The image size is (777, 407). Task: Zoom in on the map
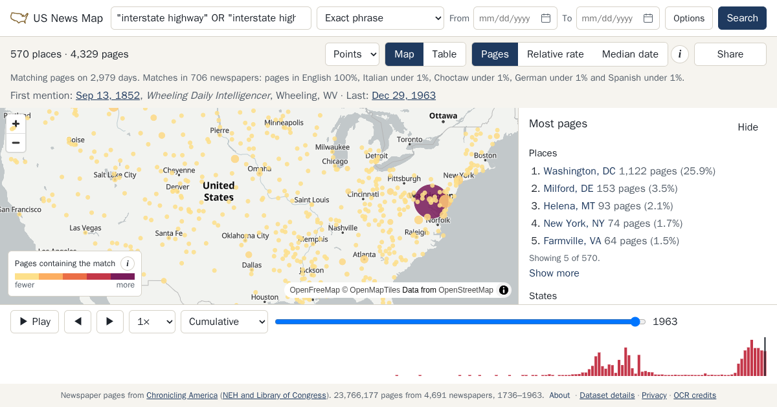[16, 124]
